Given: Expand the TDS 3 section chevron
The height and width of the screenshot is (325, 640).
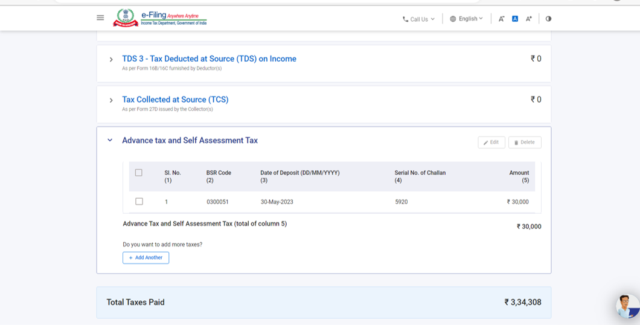Looking at the screenshot, I should 111,59.
